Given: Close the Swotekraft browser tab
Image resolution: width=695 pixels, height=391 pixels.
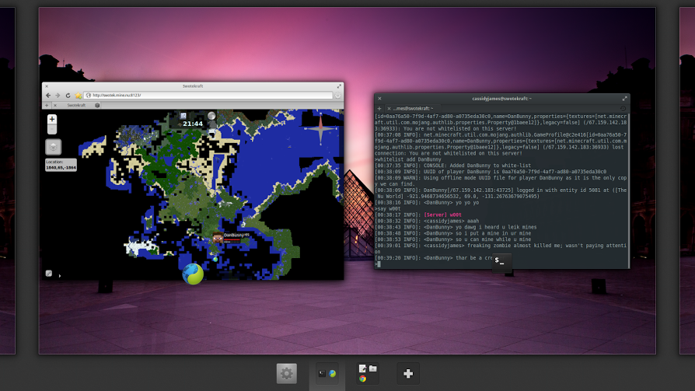Looking at the screenshot, I should [x=55, y=106].
